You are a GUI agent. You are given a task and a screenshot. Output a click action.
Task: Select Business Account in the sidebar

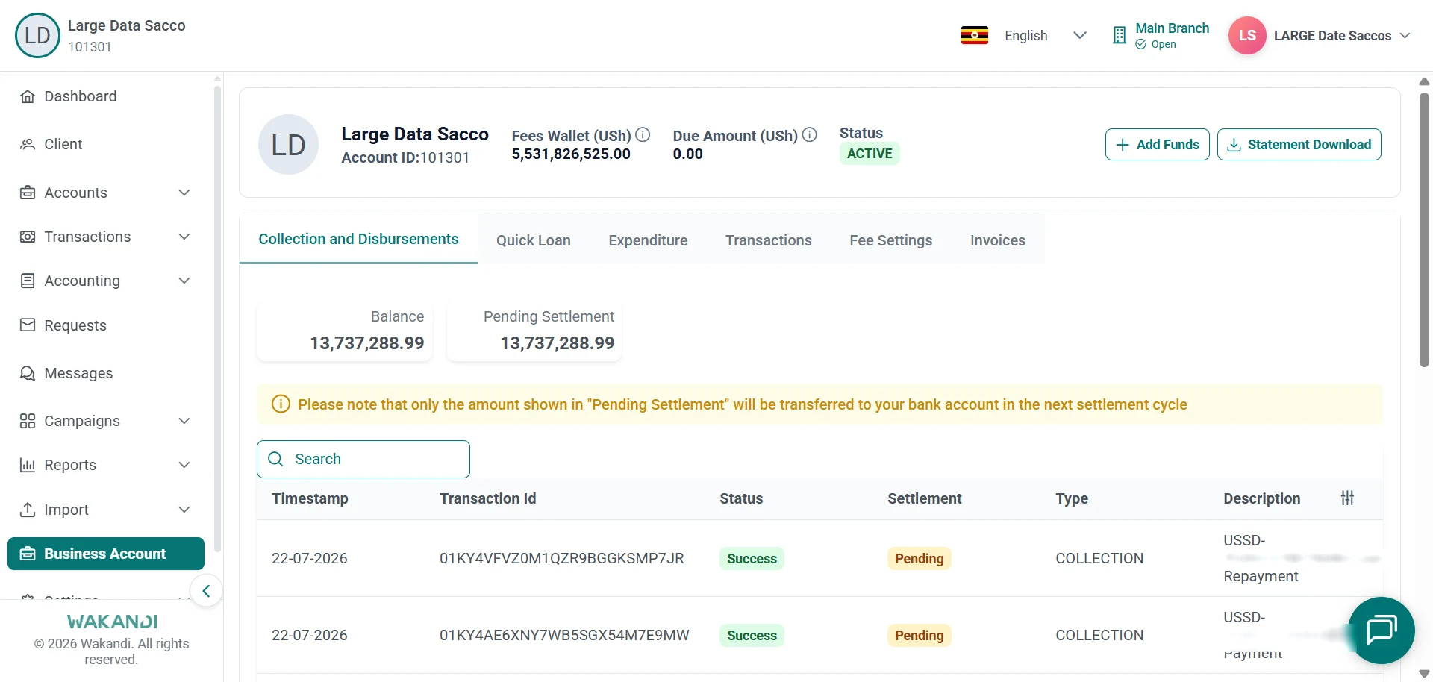pos(106,554)
